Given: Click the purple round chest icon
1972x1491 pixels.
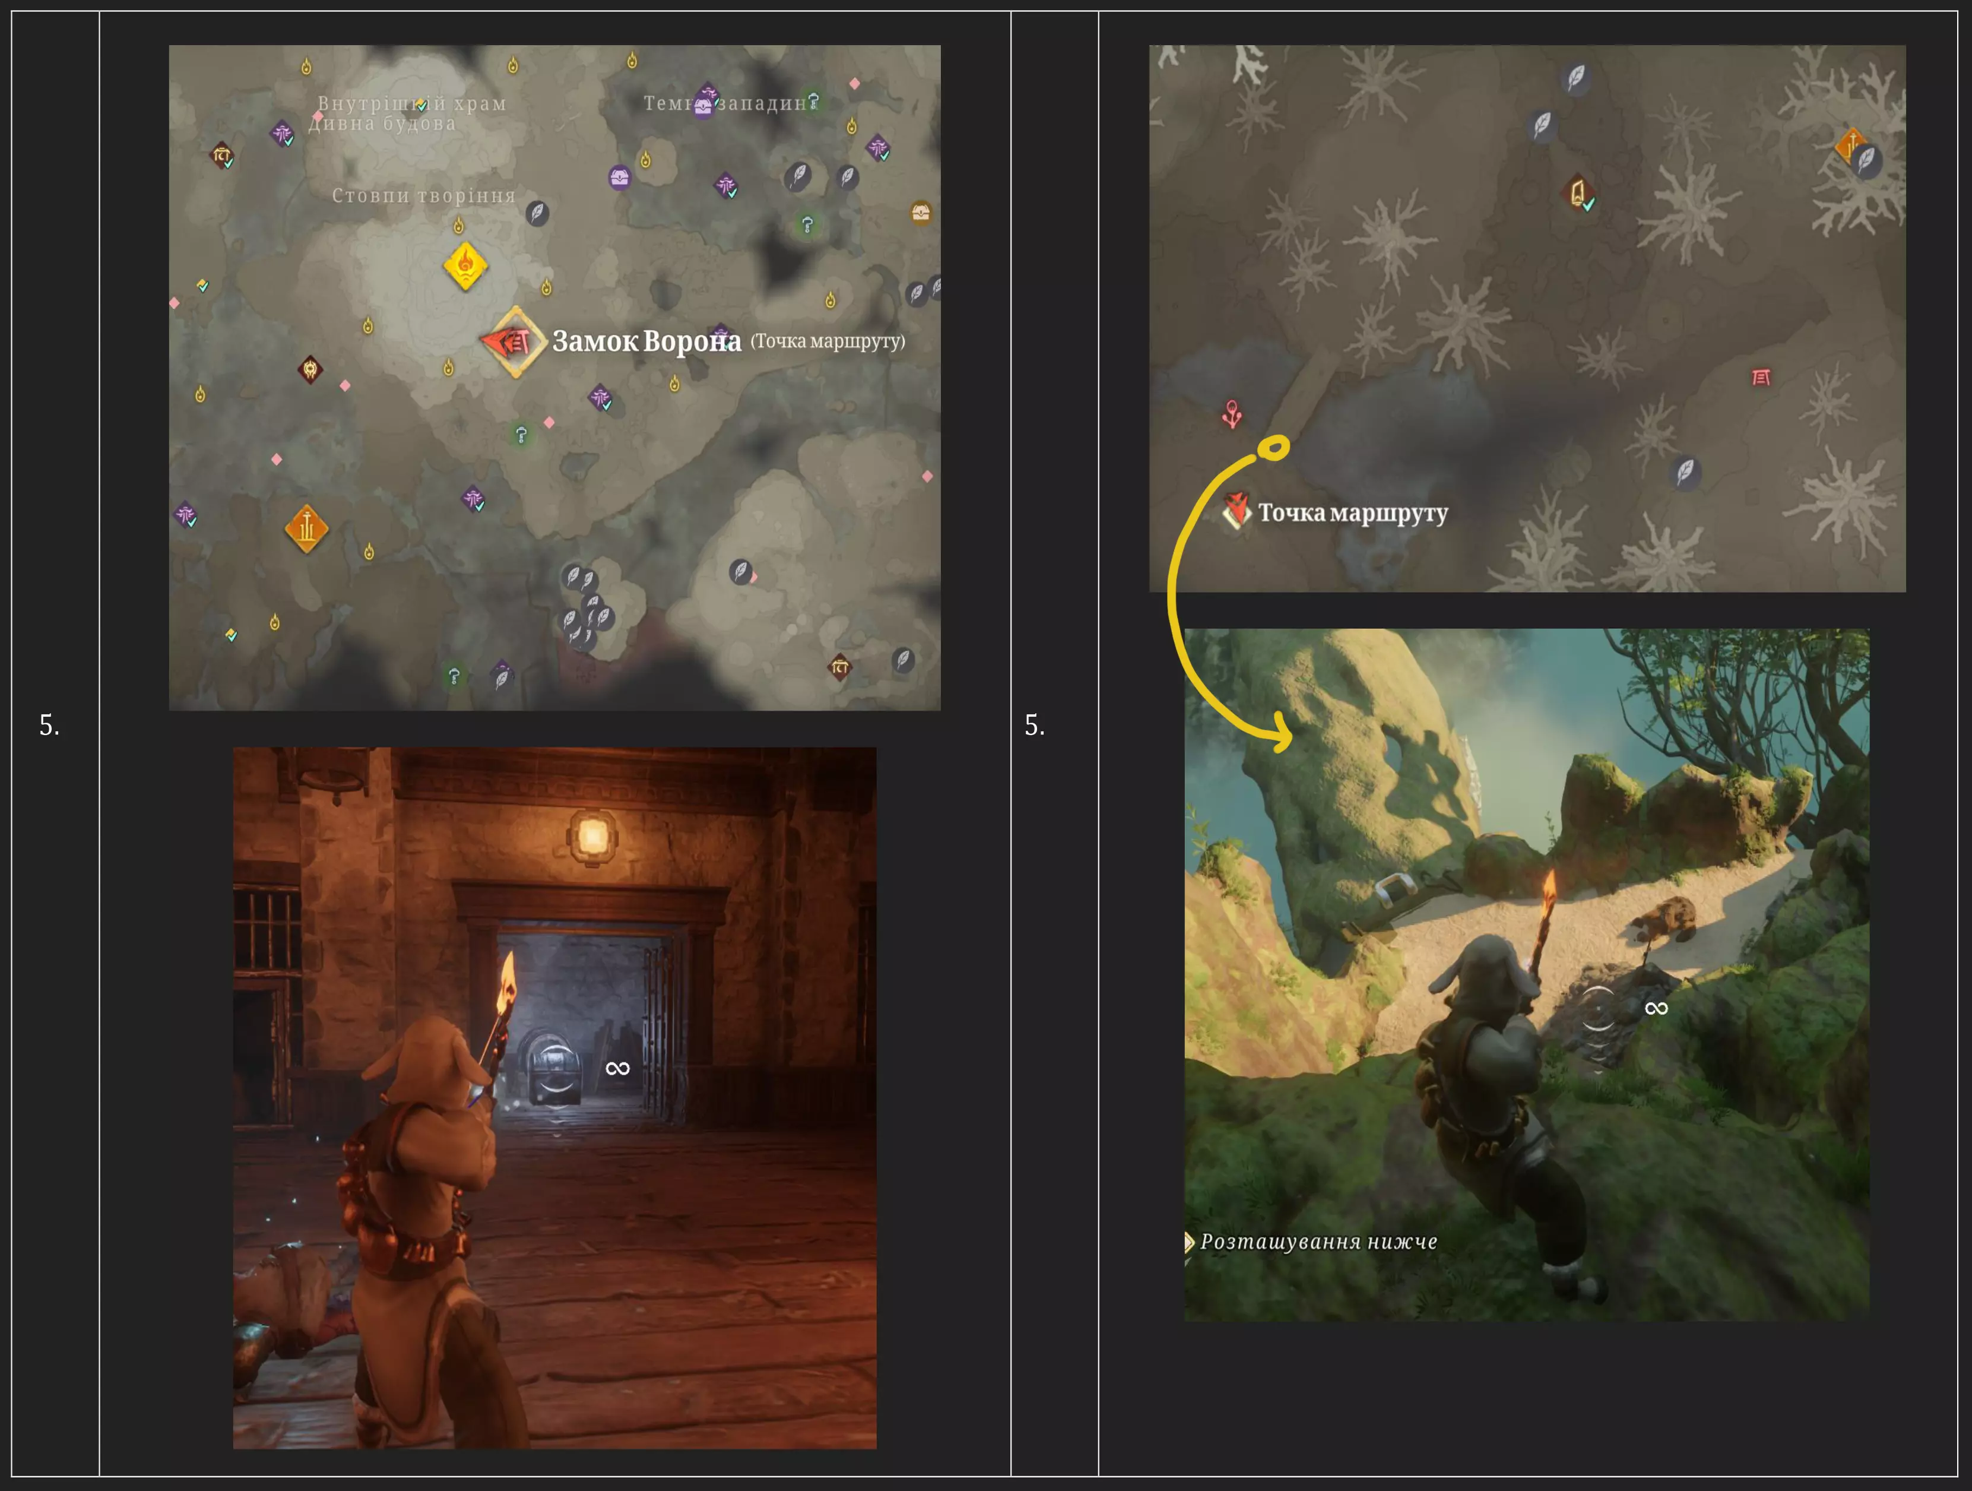Looking at the screenshot, I should (620, 178).
